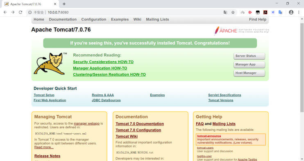Bookmark this page with the star icon
304x161 pixels.
(x=233, y=12)
